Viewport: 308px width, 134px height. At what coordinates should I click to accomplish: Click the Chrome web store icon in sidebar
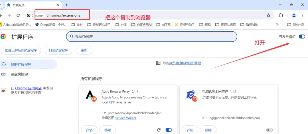click(x=3, y=91)
